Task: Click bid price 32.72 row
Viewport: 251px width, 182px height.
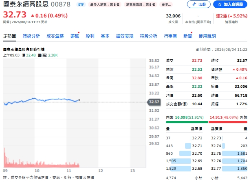Action: [x=184, y=138]
